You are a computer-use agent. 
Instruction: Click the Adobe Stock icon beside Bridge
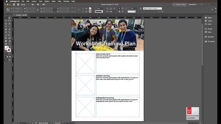pyautogui.click(x=18, y=4)
